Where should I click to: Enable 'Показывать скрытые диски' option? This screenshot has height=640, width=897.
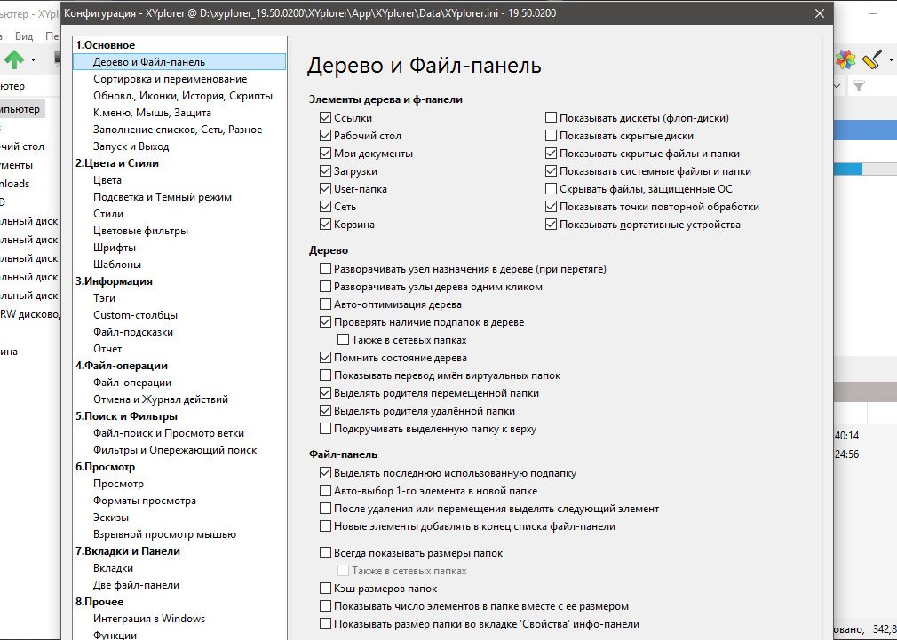(x=551, y=136)
